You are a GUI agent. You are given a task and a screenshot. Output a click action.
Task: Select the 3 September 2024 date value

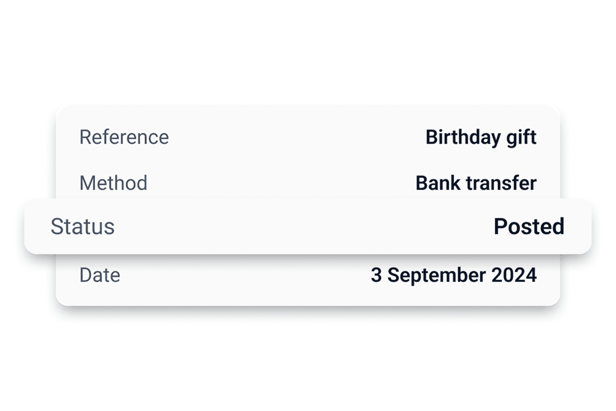click(453, 275)
